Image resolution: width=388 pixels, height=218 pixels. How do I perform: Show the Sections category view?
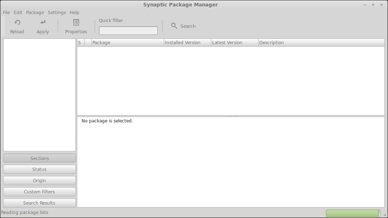40,159
